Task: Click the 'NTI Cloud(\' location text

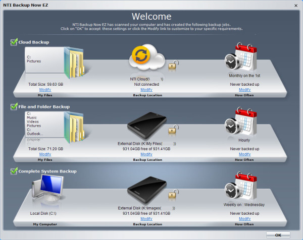Action: pyautogui.click(x=140, y=79)
